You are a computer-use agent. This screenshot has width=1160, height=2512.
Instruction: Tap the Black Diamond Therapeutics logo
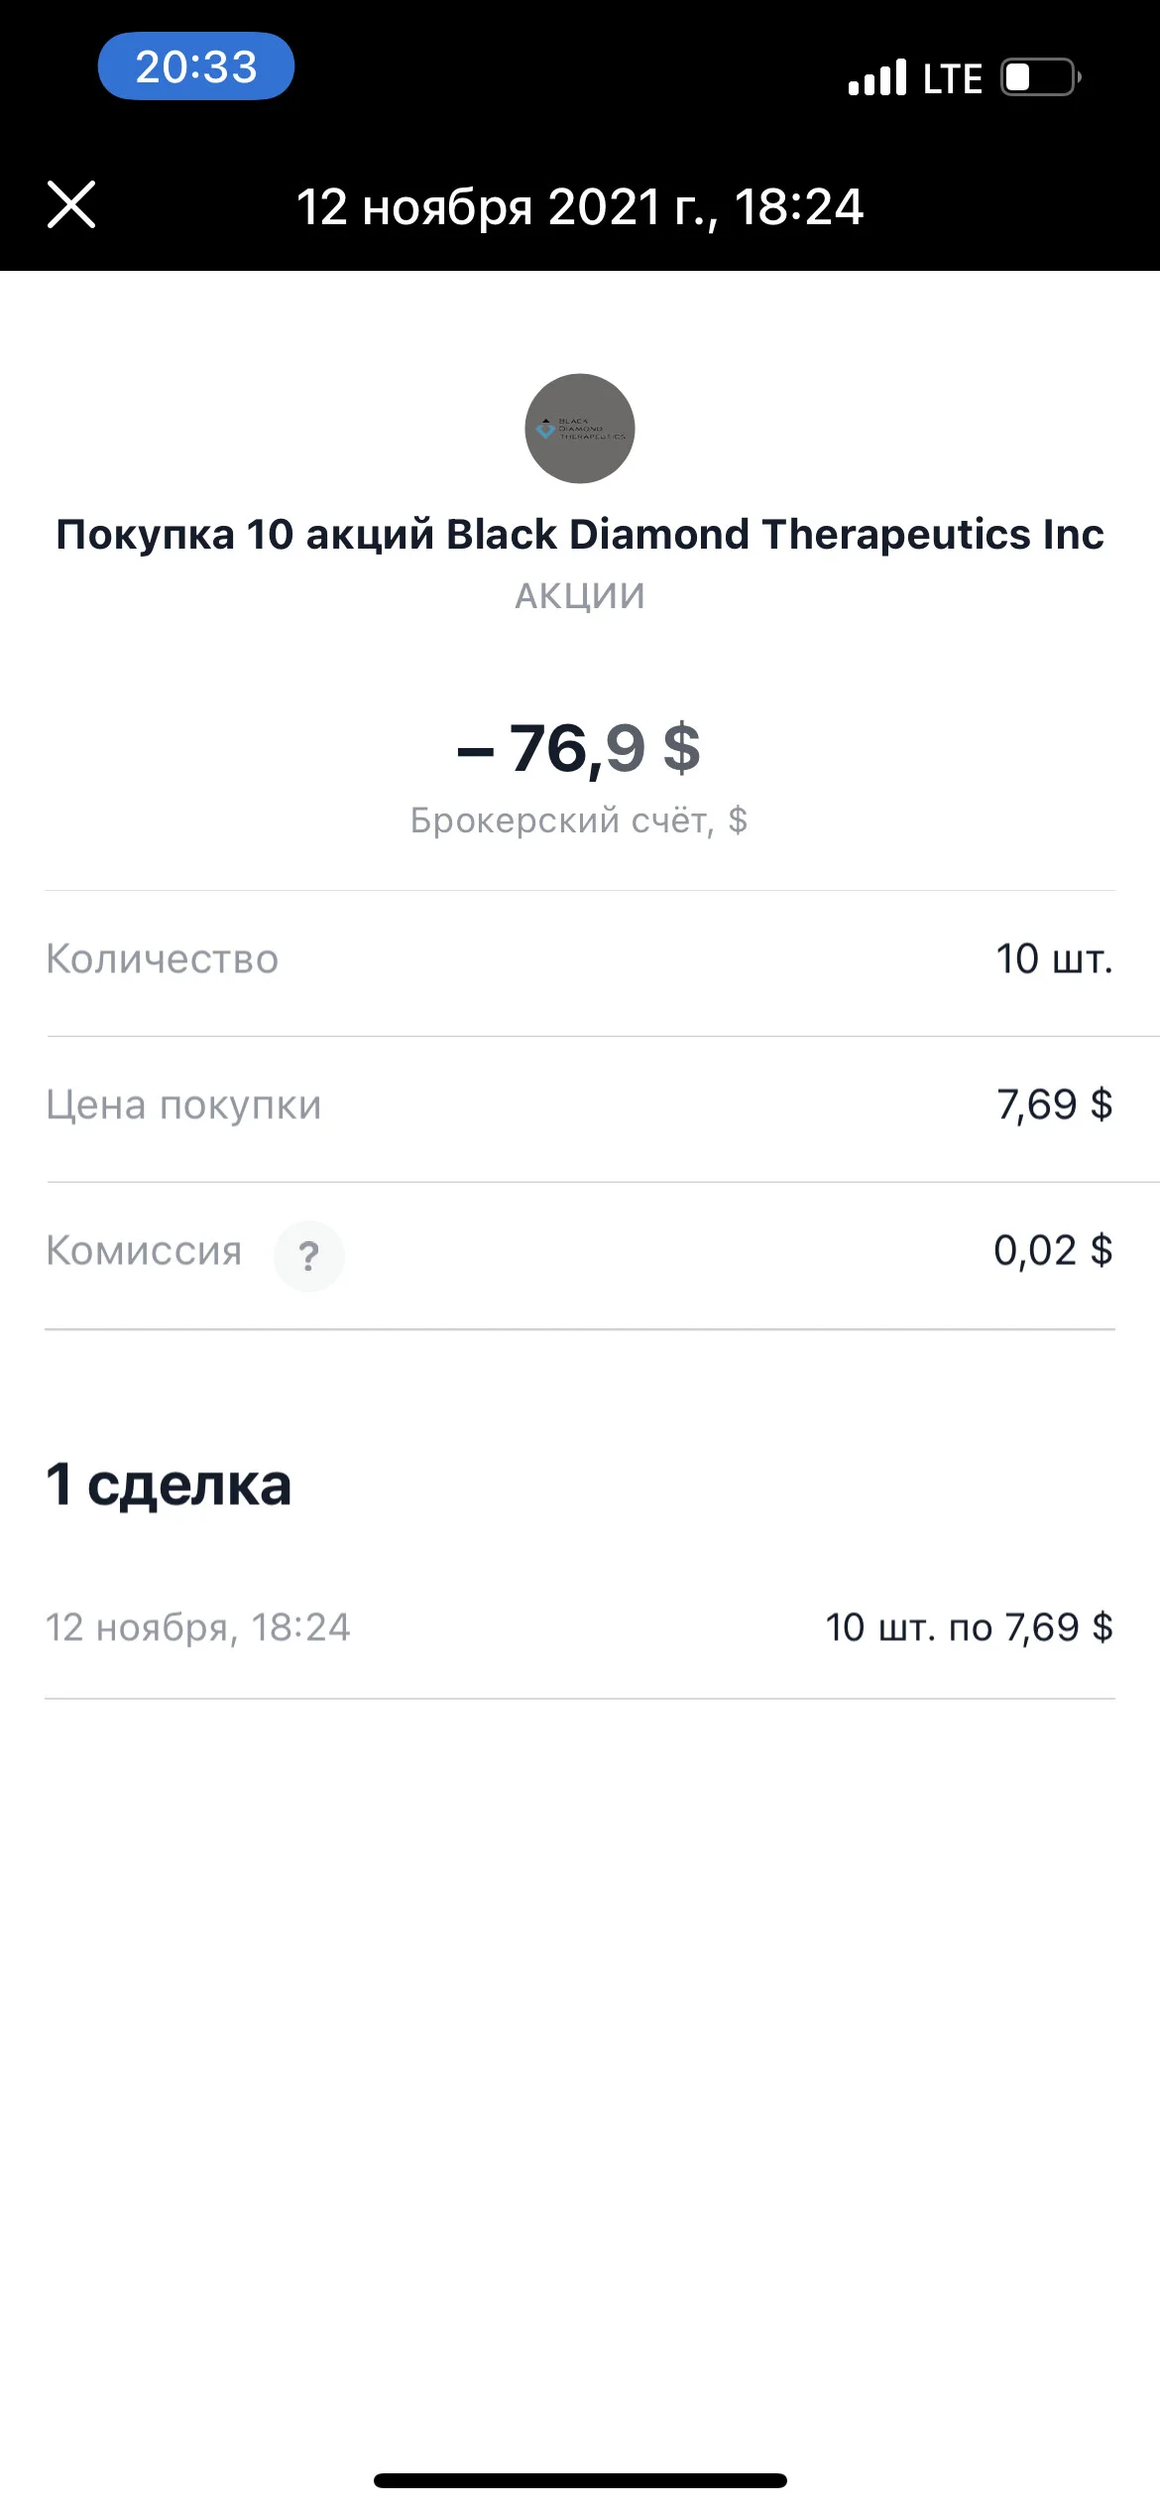point(580,429)
